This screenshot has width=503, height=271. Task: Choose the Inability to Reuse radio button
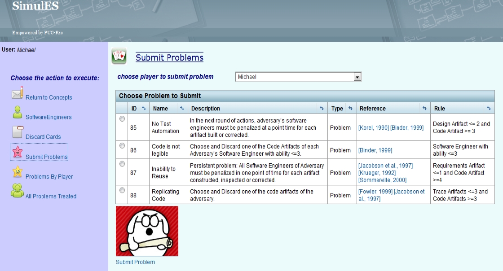pyautogui.click(x=122, y=164)
